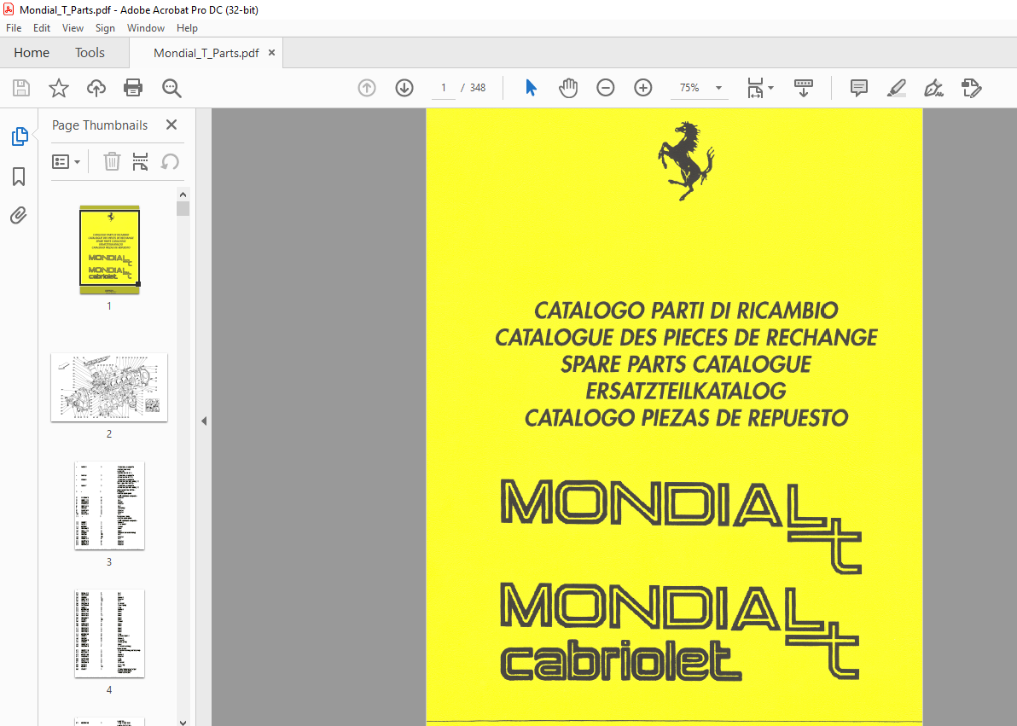Viewport: 1017px width, 726px height.
Task: Open thumbnail options menu dropdown
Action: click(x=66, y=161)
